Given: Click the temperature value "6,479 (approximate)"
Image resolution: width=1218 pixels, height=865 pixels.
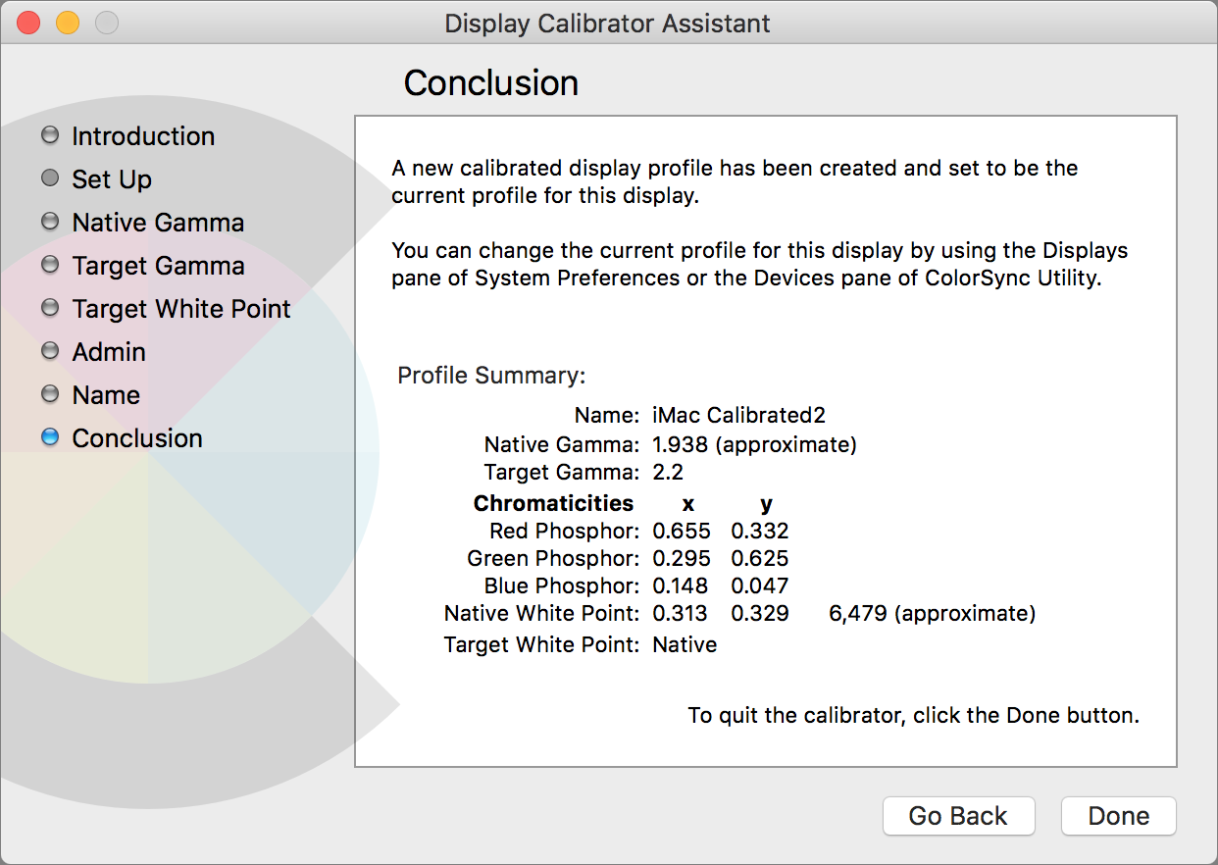Looking at the screenshot, I should (x=933, y=615).
